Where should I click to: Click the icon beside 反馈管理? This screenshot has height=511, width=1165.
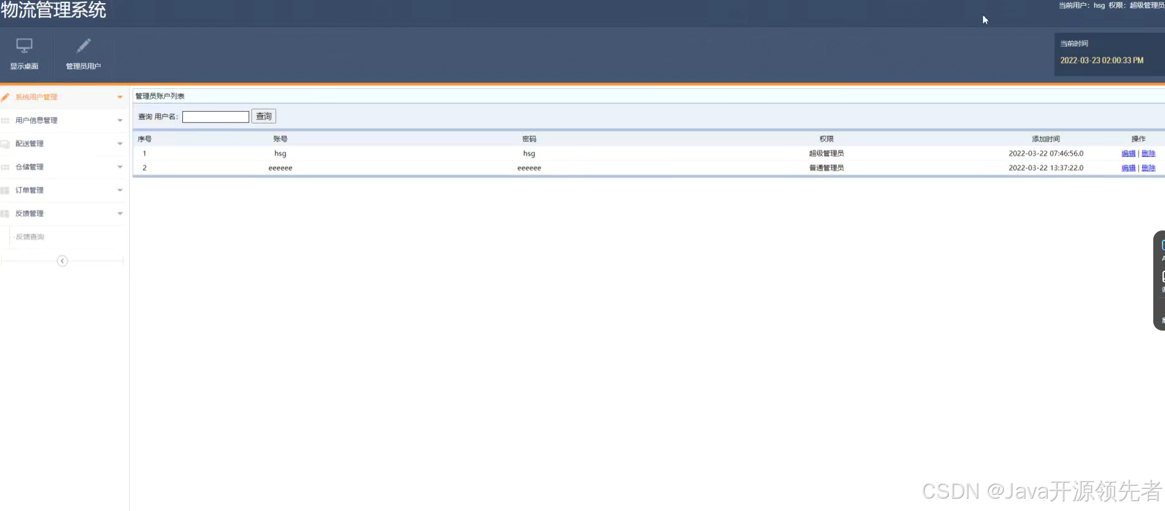point(5,214)
